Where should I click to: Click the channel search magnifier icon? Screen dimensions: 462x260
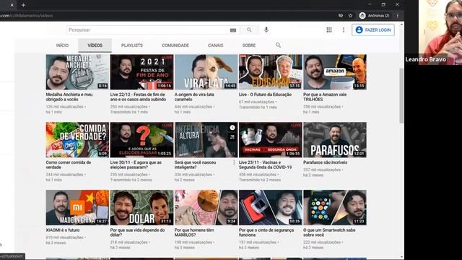click(278, 45)
